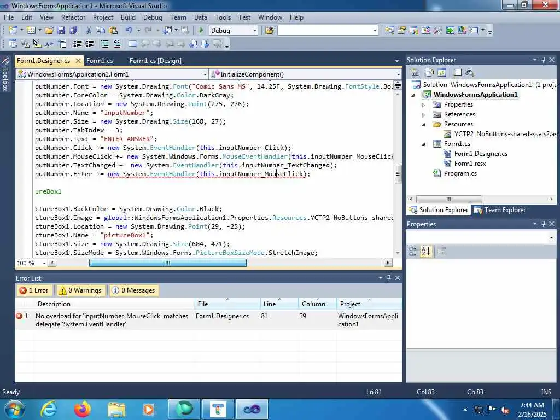Screen dimensions: 560x420
Task: Save the current file via floppy icon
Action: (61, 31)
